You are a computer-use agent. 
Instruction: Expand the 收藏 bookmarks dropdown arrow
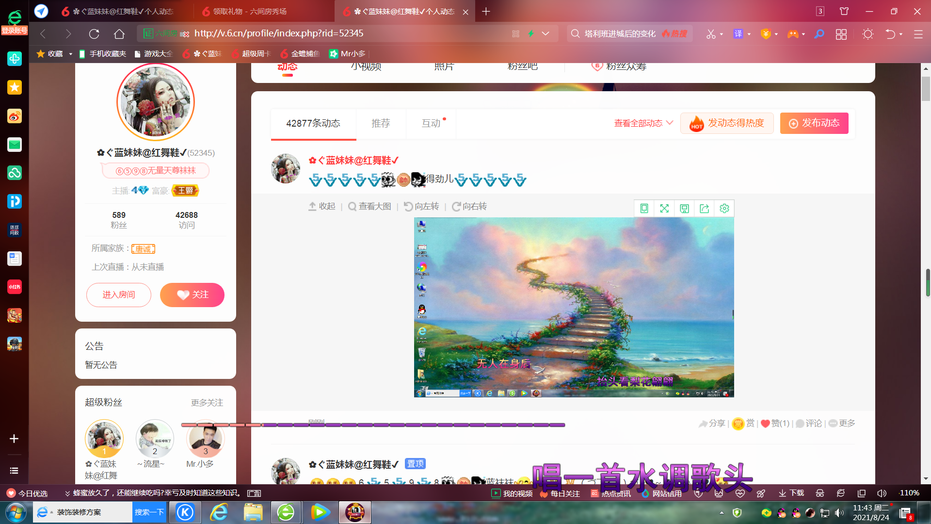(71, 54)
